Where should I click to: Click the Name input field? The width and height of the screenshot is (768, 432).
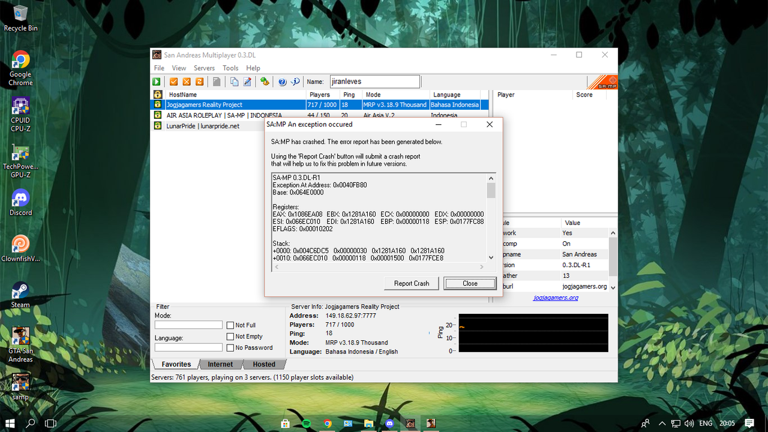(374, 82)
